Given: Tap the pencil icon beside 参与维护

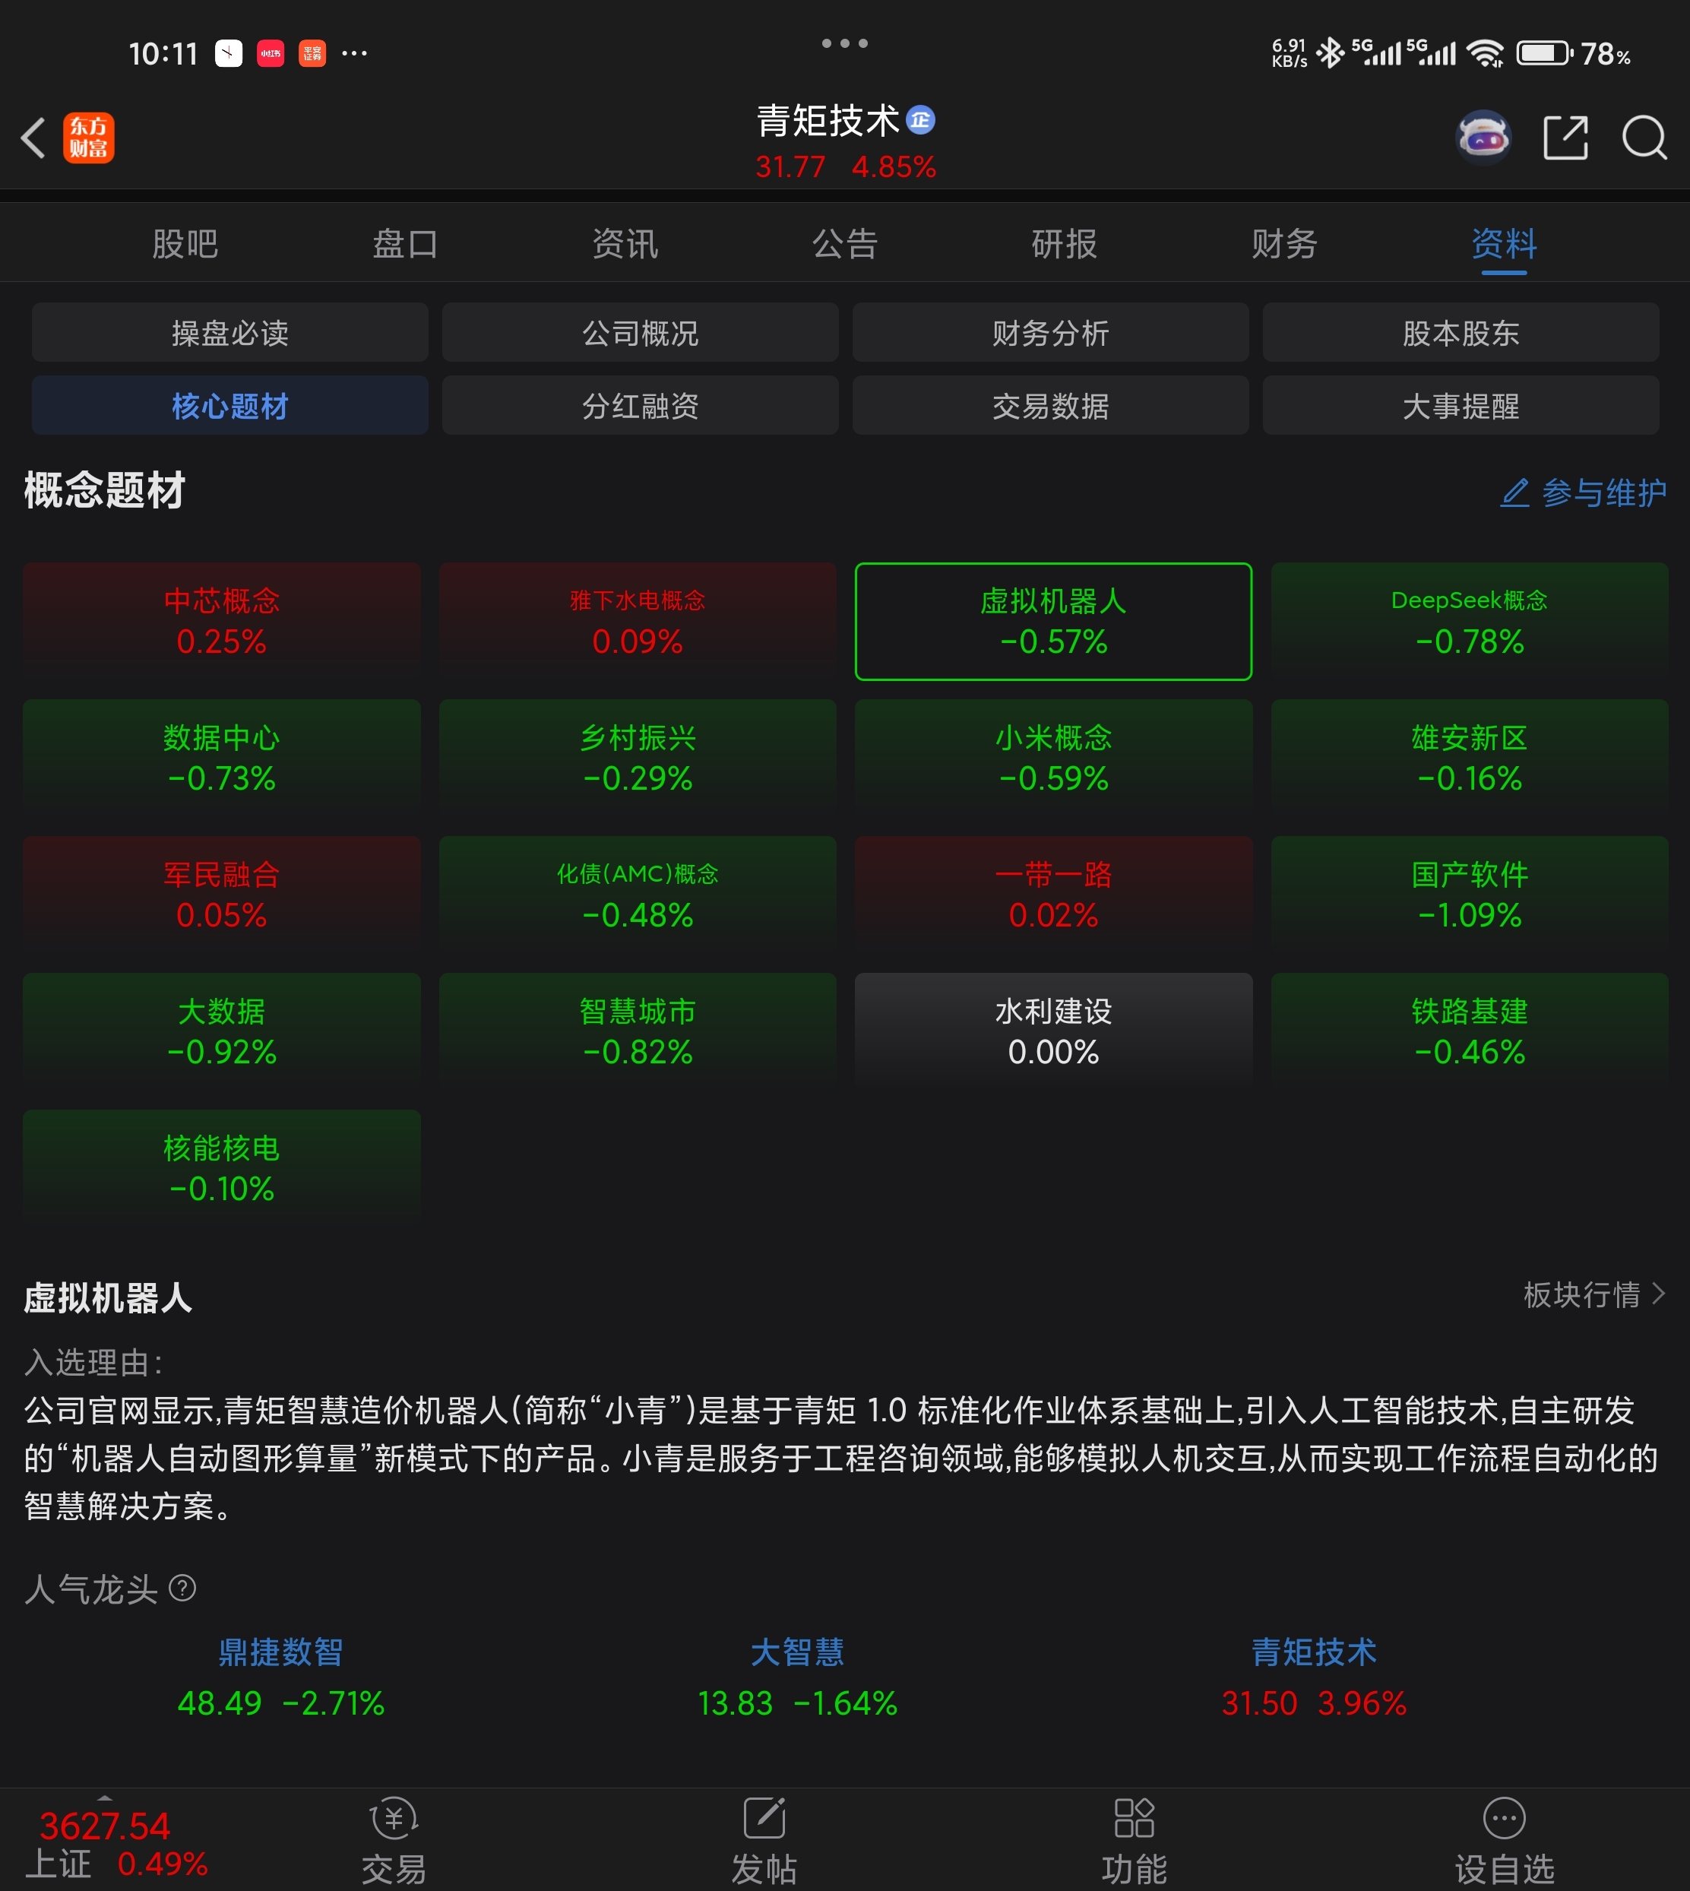Looking at the screenshot, I should point(1515,493).
